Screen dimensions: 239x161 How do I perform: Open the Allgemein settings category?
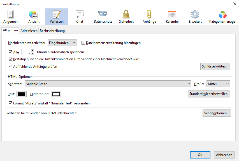[11, 17]
